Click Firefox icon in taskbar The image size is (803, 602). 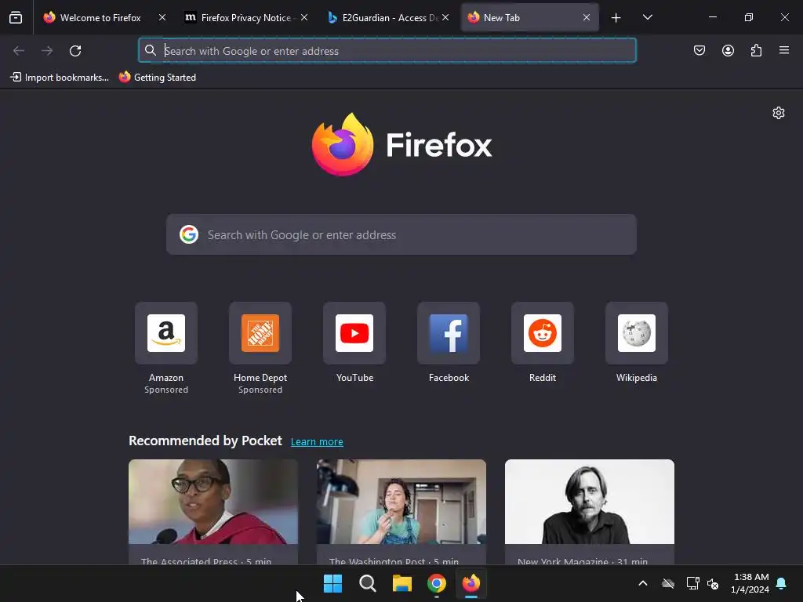click(x=471, y=583)
